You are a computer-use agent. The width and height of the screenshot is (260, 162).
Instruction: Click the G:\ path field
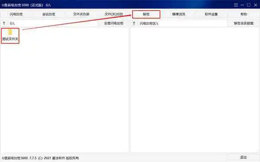click(x=53, y=23)
